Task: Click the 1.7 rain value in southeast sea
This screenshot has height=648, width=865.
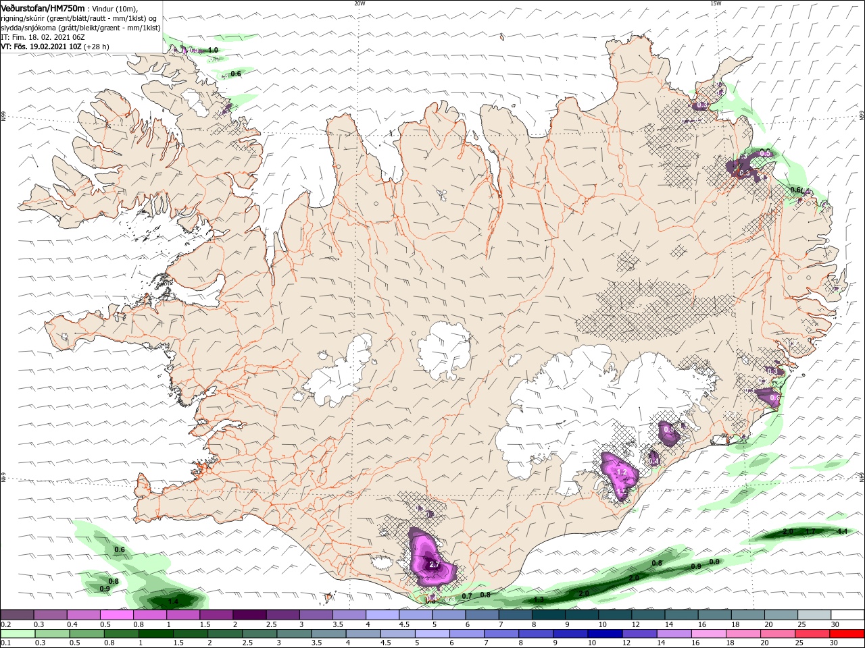Action: click(811, 532)
